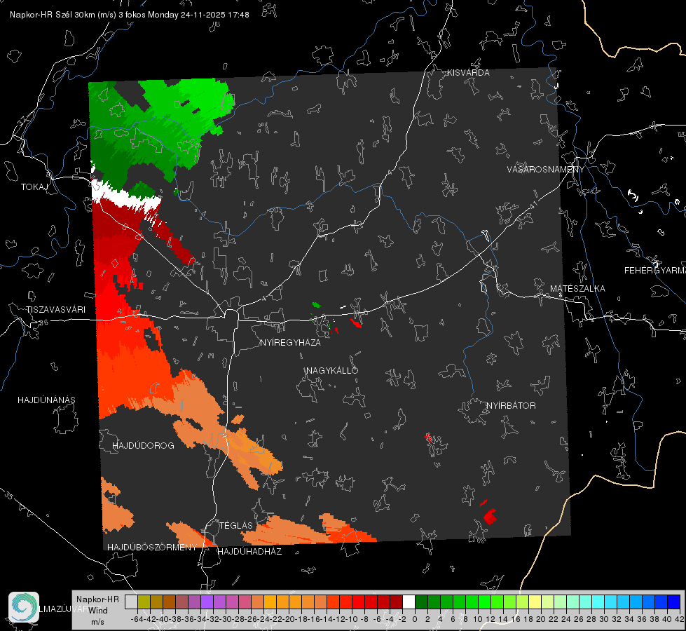Select the MÁTÉSZALKA city label
Image resolution: width=686 pixels, height=631 pixels.
[577, 289]
